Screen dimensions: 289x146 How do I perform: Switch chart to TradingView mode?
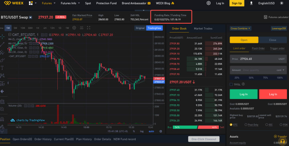click(x=155, y=28)
